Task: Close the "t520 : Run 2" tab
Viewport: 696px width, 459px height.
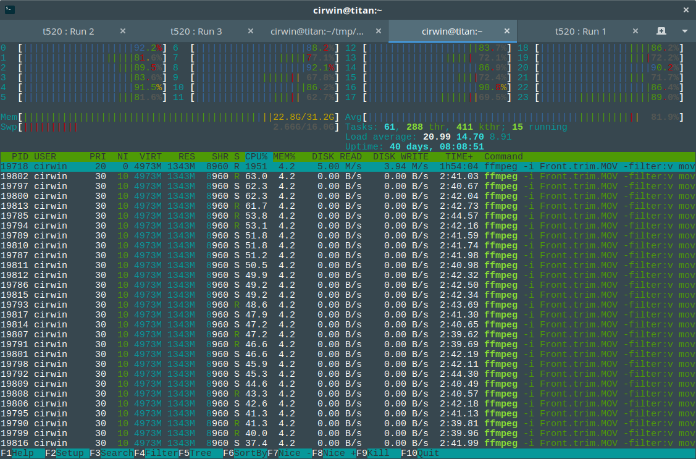Action: click(x=122, y=30)
